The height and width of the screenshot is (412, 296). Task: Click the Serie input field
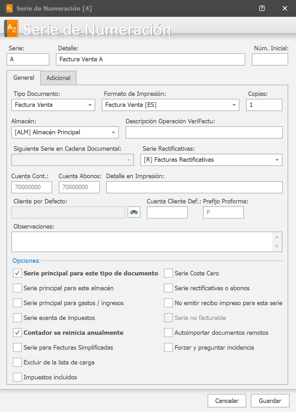28,59
